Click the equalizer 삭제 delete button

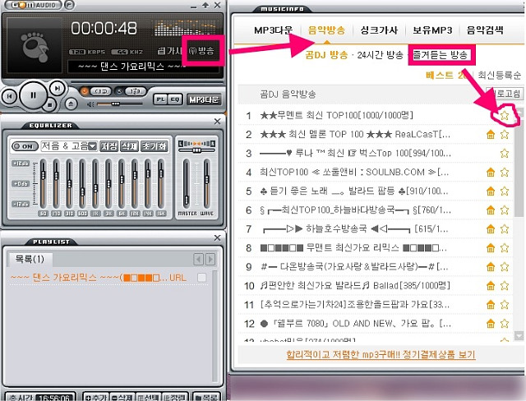click(129, 146)
